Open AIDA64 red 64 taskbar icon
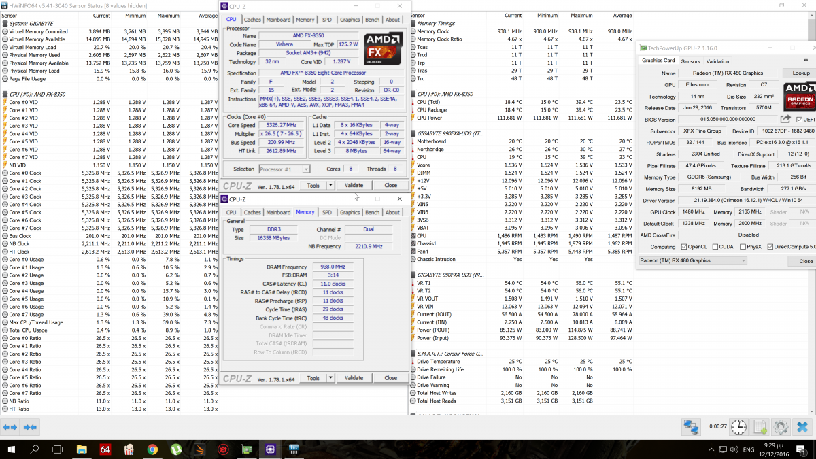 point(105,449)
